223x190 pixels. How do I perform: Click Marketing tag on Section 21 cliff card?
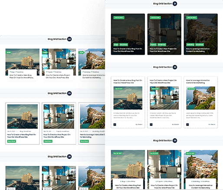point(190,45)
